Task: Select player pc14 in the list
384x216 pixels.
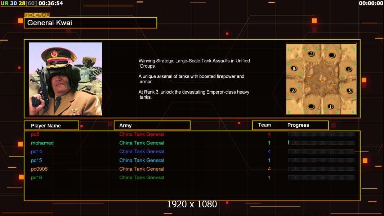Action: 36,152
